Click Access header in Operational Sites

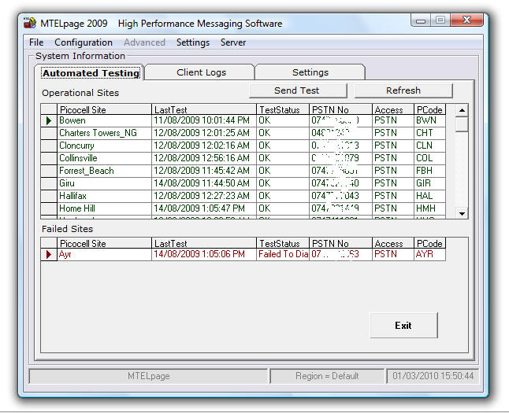pyautogui.click(x=393, y=109)
